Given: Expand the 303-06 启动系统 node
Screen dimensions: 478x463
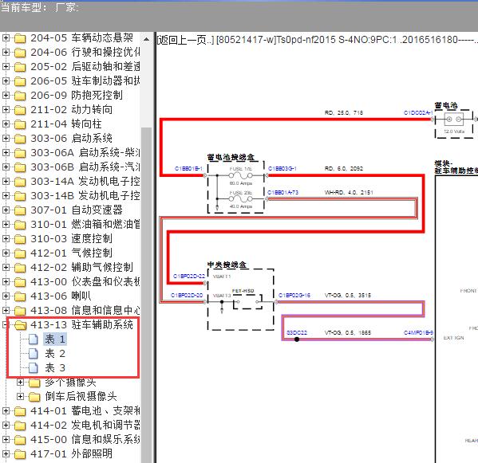Looking at the screenshot, I should 6,139.
